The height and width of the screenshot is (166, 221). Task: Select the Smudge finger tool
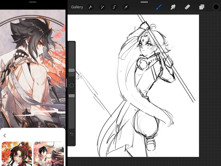pos(173,7)
